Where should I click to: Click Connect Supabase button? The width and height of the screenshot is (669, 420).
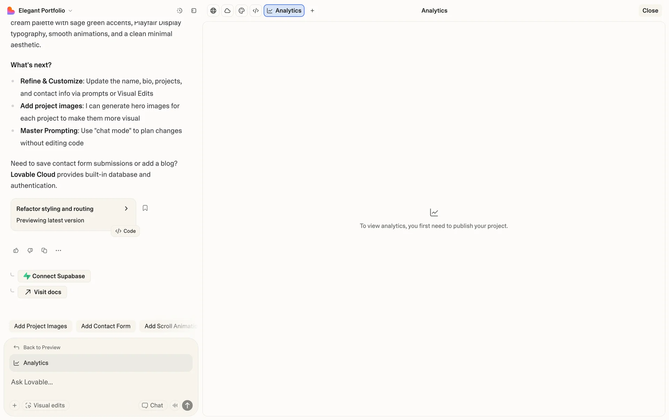(x=54, y=276)
